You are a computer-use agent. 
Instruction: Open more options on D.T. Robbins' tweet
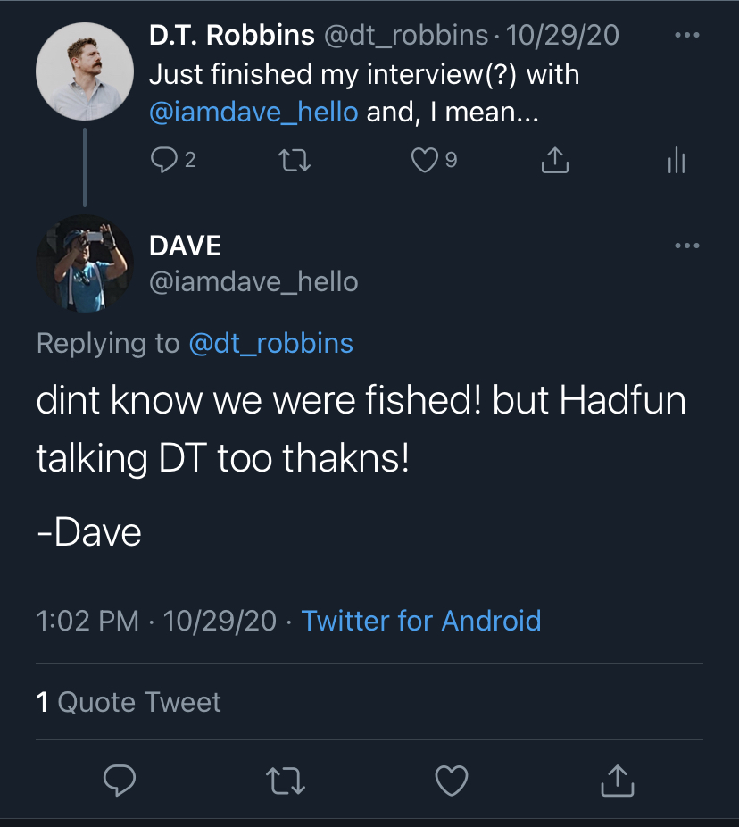pyautogui.click(x=686, y=36)
